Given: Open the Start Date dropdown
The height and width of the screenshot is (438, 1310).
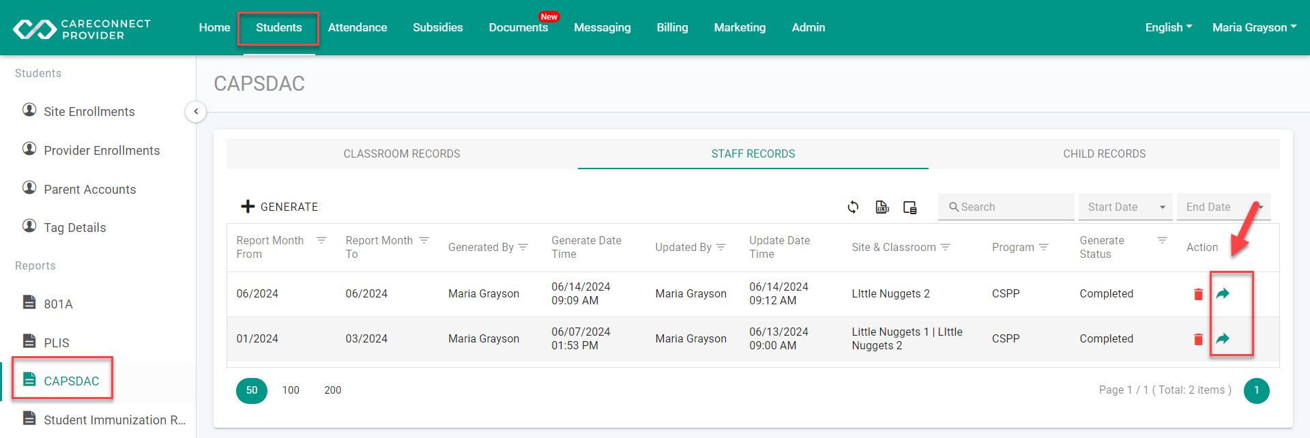Looking at the screenshot, I should [1126, 207].
